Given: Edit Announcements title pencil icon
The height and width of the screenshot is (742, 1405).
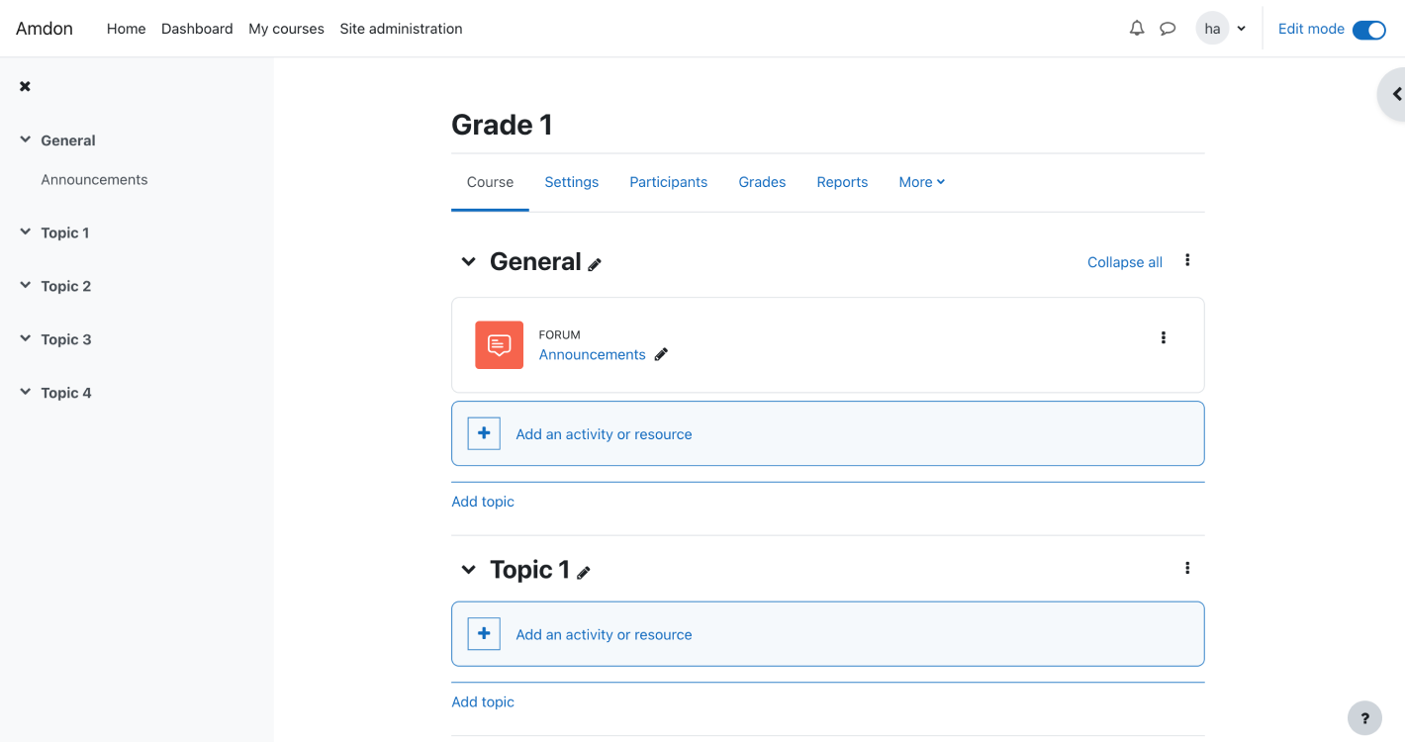Looking at the screenshot, I should pyautogui.click(x=661, y=354).
